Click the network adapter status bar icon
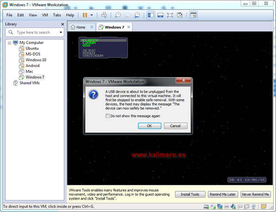Screen dimensions: 276x212 click(x=220, y=206)
